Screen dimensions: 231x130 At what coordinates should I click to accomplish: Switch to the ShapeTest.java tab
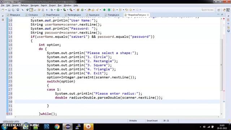click(x=51, y=15)
